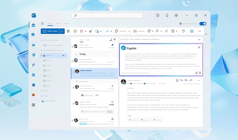Select the first underlined ribbon tab
238x140 pixels.
[50, 24]
